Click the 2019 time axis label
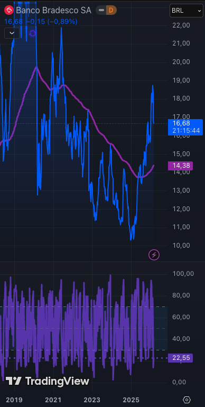This screenshot has height=407, width=205. 14,400
